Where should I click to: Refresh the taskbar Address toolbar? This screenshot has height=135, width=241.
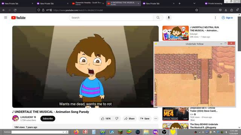pyautogui.click(x=67, y=132)
